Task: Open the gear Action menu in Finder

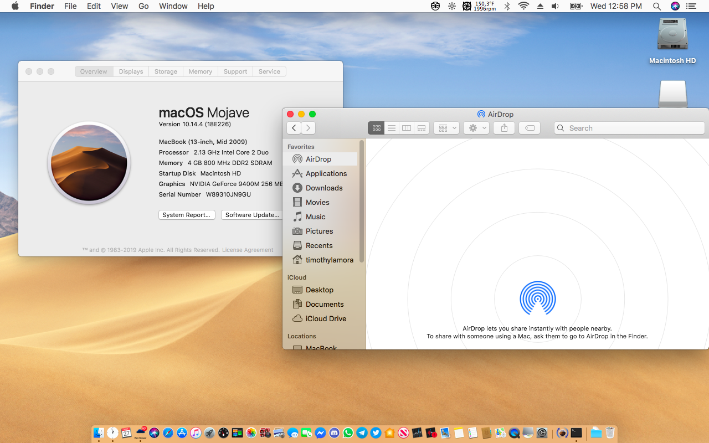Action: [x=476, y=128]
